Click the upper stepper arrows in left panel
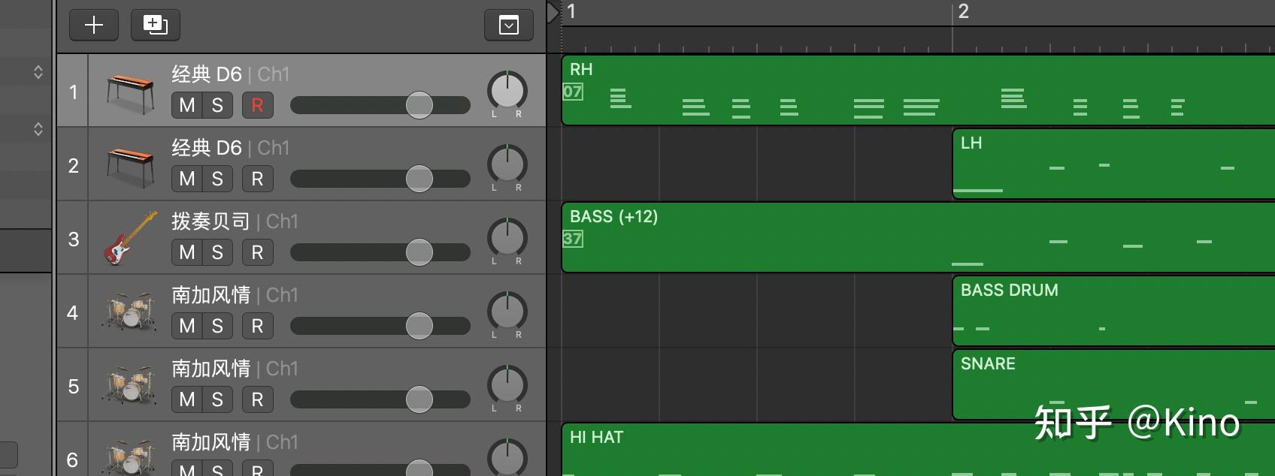This screenshot has width=1275, height=476. 38,72
